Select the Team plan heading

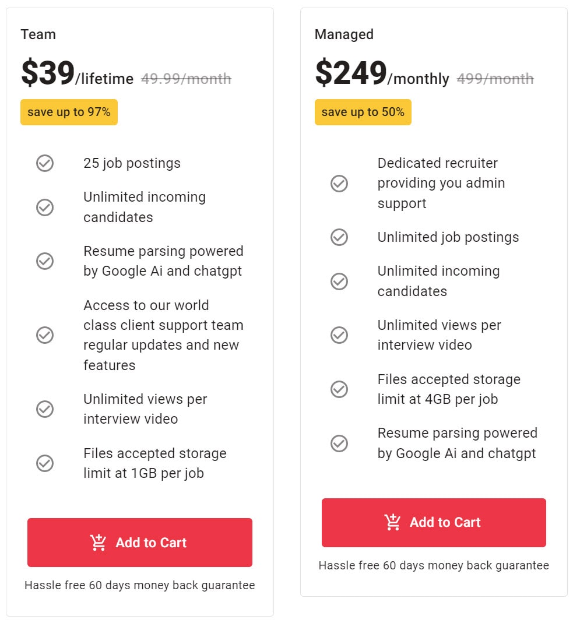[x=38, y=34]
